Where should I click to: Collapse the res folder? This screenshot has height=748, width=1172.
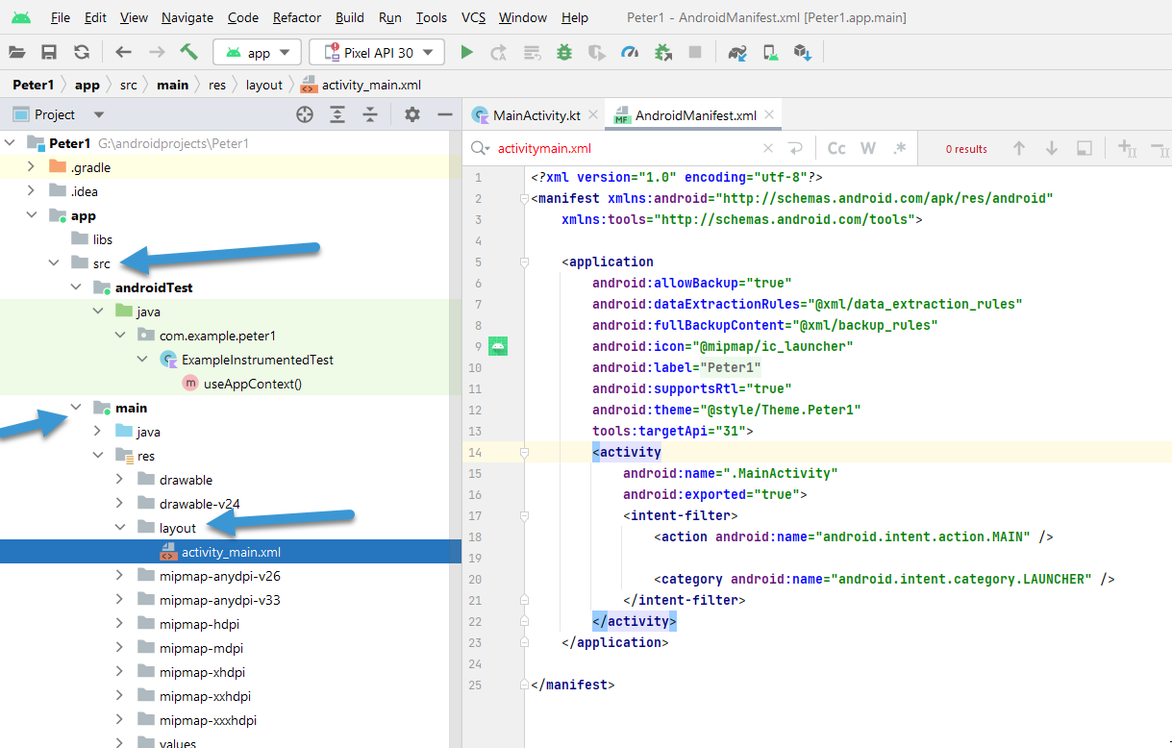pyautogui.click(x=97, y=456)
